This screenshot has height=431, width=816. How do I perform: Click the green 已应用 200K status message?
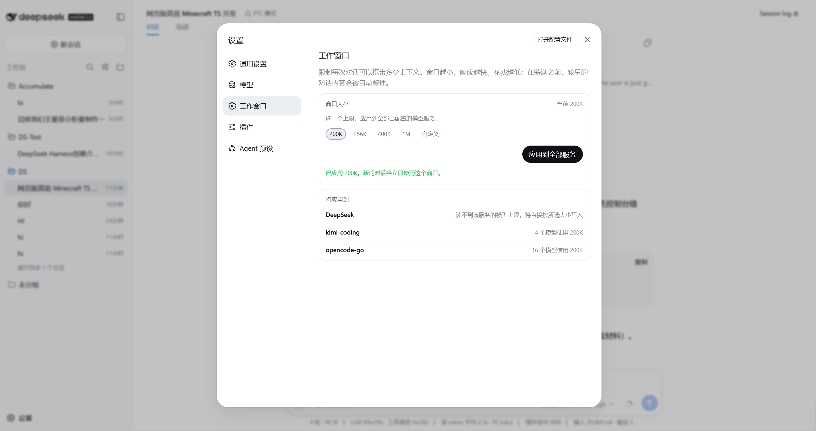pyautogui.click(x=384, y=173)
